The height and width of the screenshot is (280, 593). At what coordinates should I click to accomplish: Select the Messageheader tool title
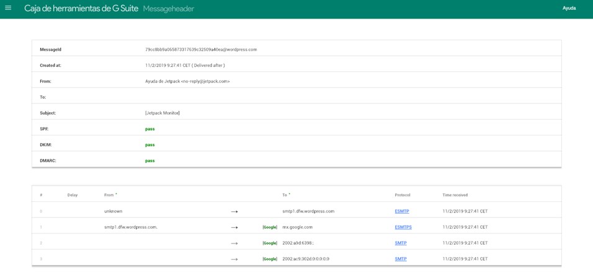[x=168, y=8]
